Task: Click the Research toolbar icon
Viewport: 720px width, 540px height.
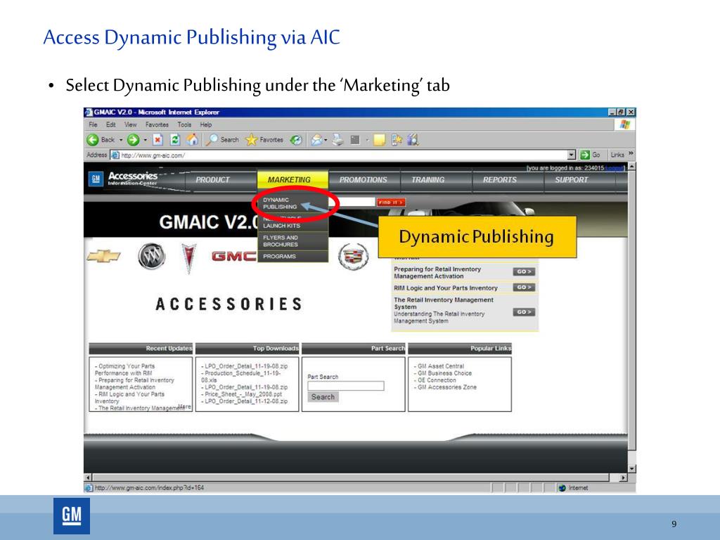Action: [397, 140]
